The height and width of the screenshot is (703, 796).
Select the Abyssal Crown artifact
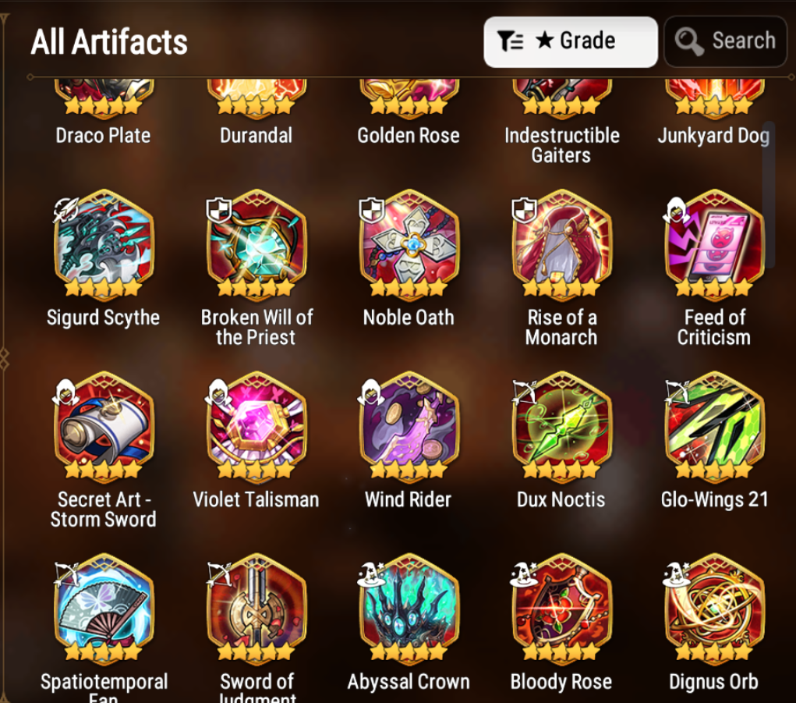(x=409, y=608)
